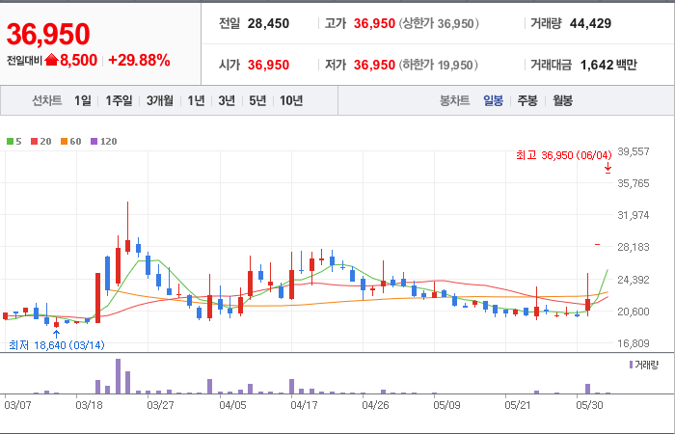This screenshot has width=675, height=434.
Task: Click the 39,557 price axis label
Action: [x=634, y=151]
